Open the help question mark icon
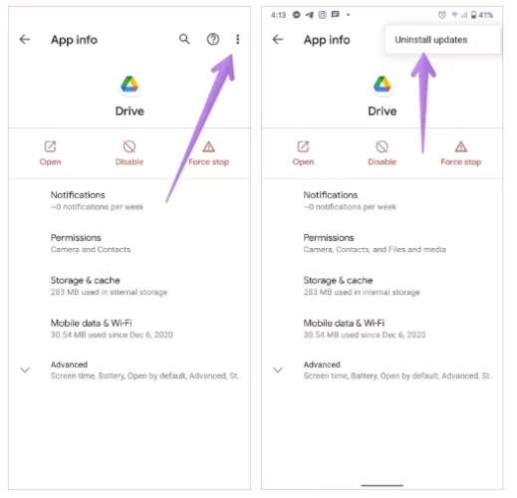 pos(213,40)
